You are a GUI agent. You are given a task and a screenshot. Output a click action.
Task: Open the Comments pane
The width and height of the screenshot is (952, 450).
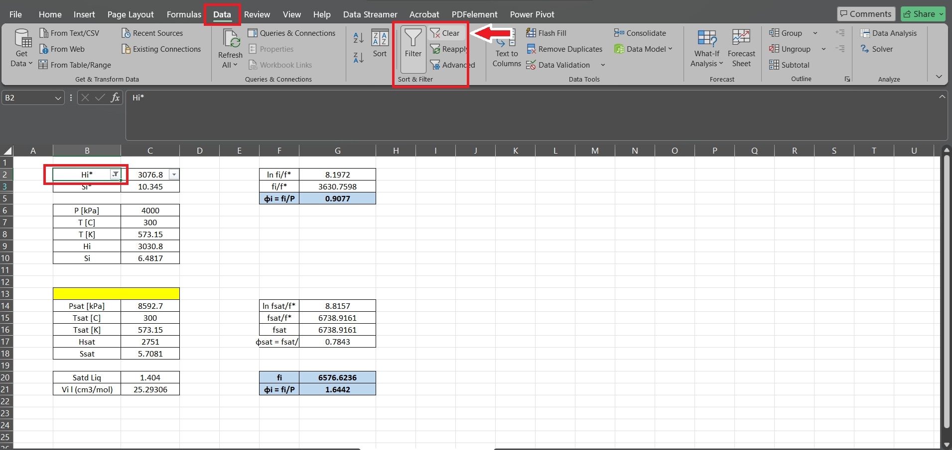pos(866,14)
